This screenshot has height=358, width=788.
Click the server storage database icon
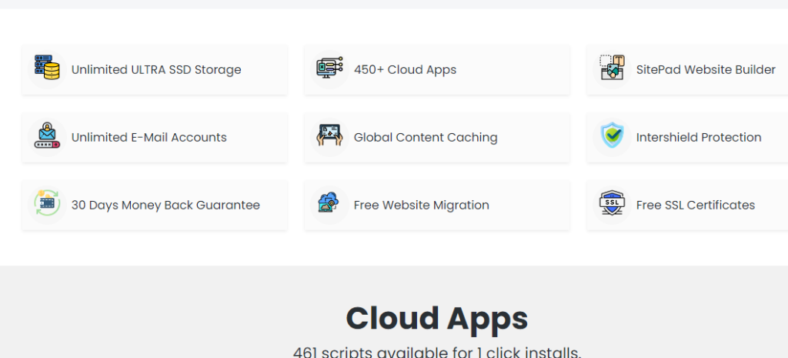47,68
